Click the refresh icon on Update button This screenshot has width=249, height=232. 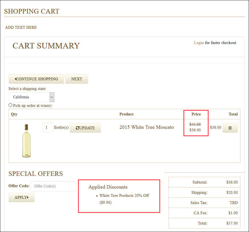coord(77,128)
